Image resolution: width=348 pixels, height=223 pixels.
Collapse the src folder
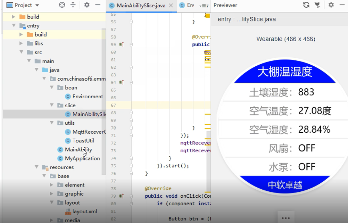tap(21, 52)
